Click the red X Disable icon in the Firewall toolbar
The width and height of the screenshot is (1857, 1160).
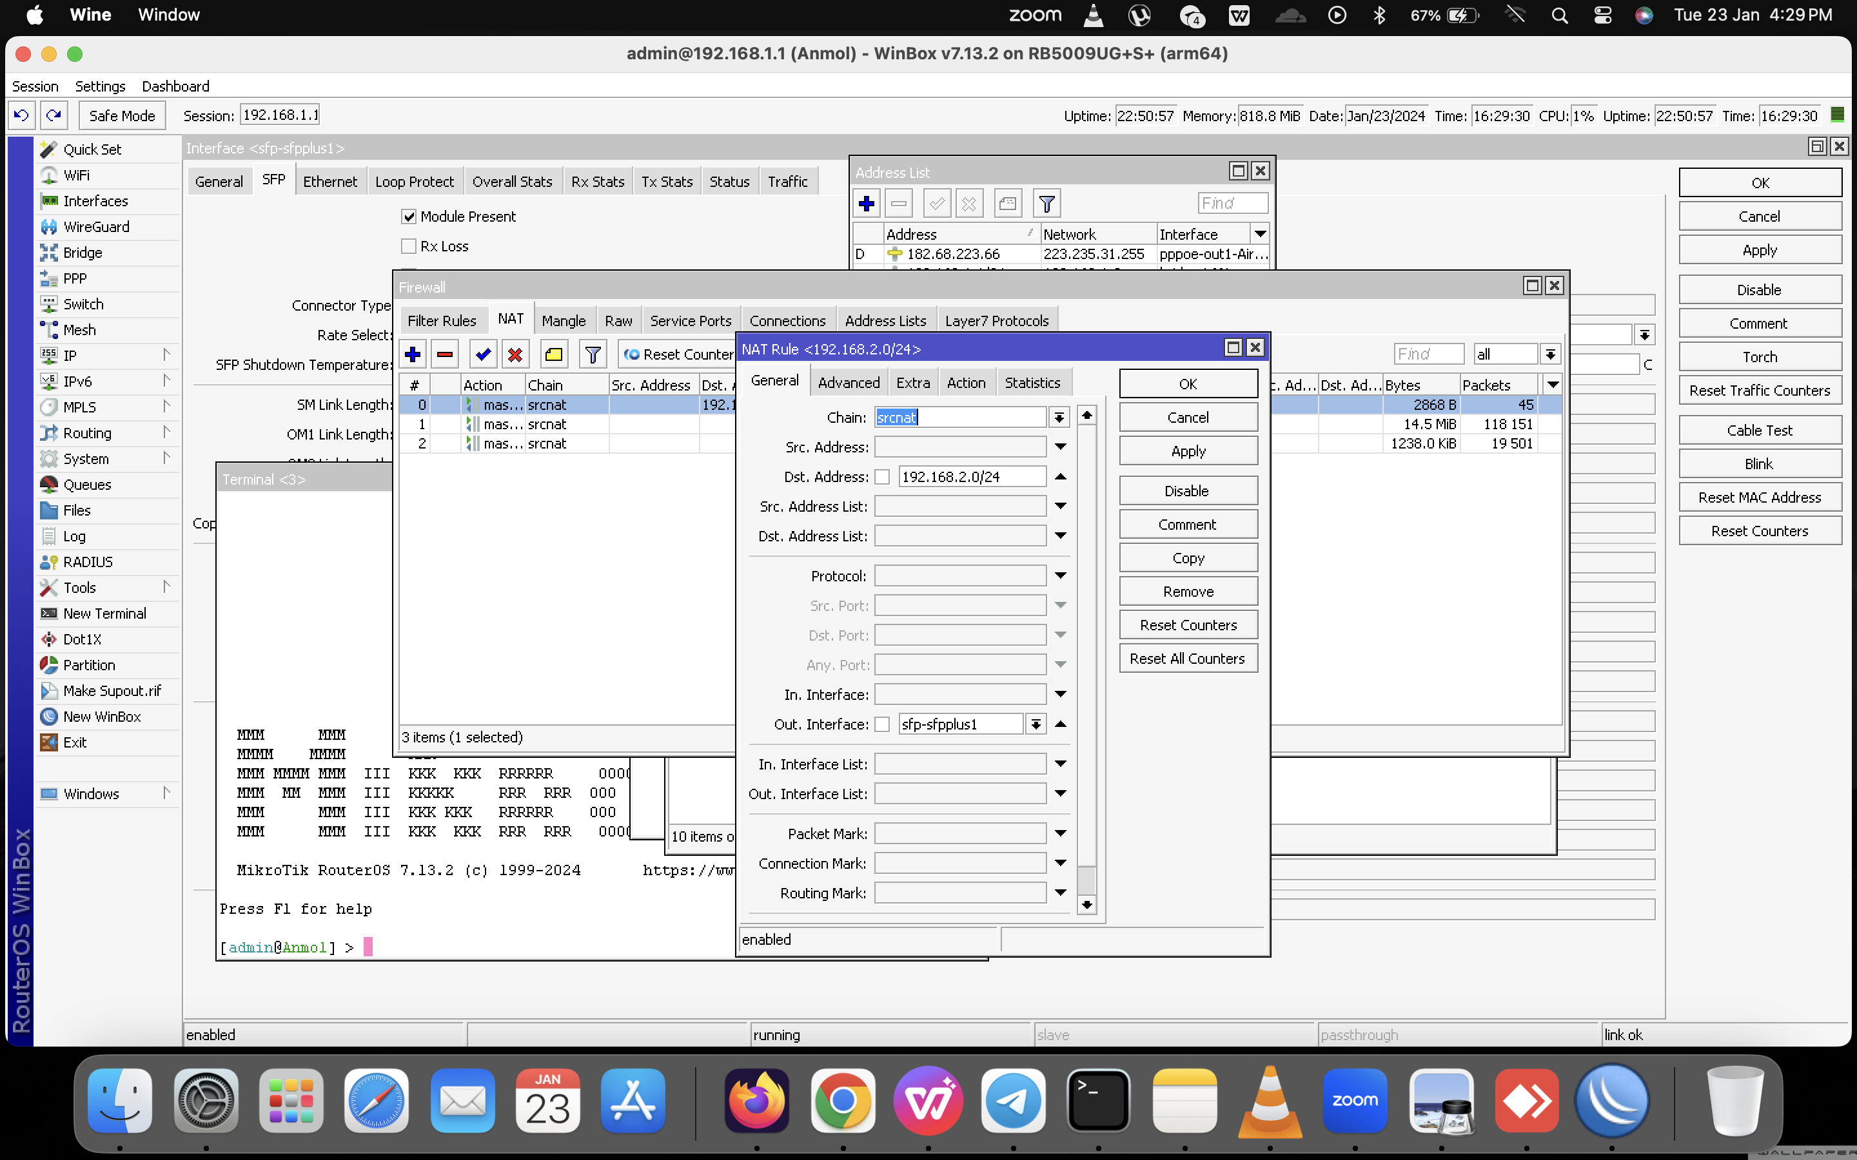point(515,354)
